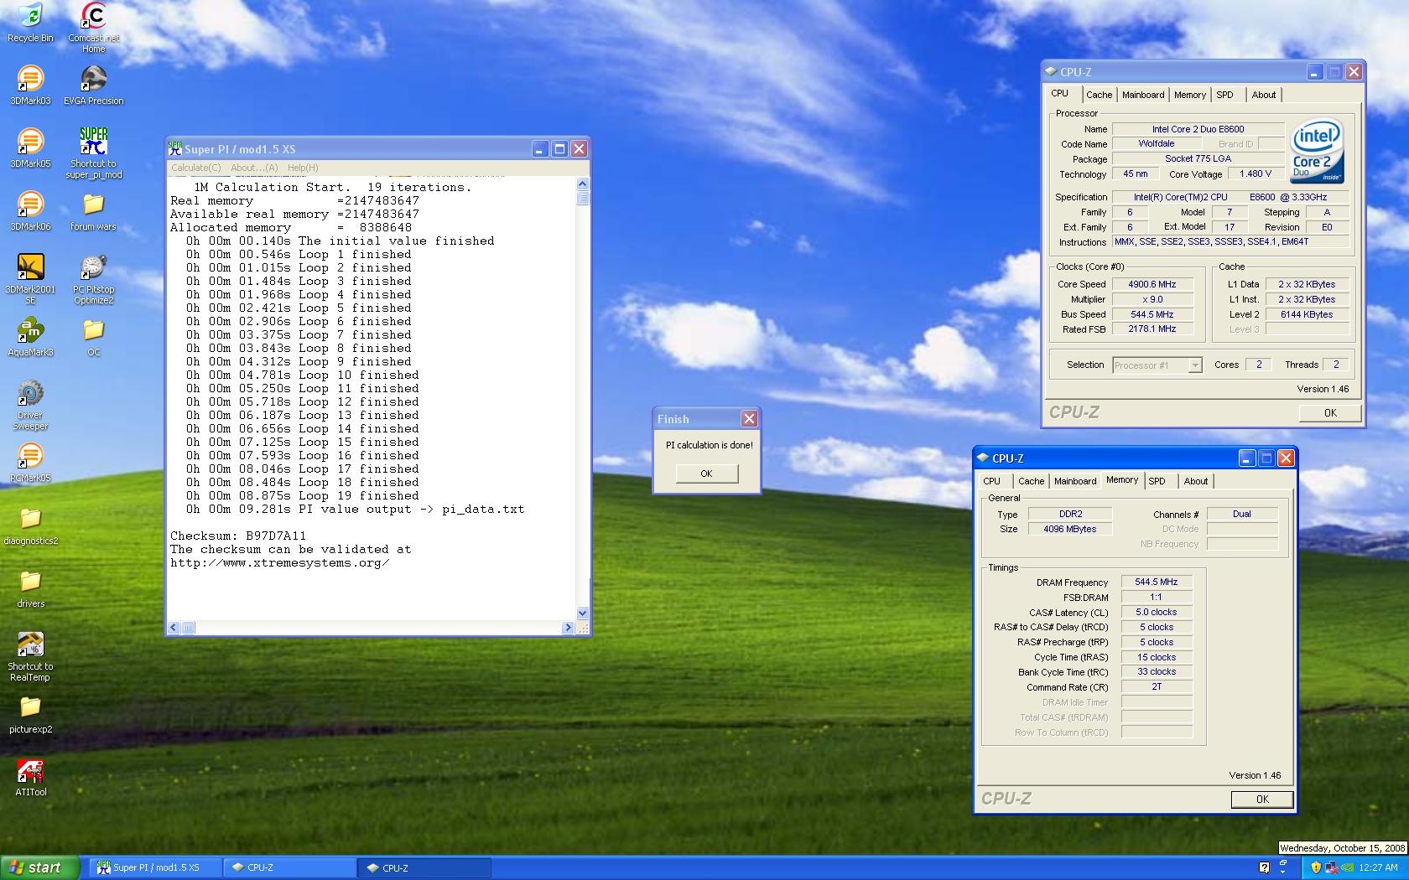Switch to Cache tab in upper CPU-Z
The height and width of the screenshot is (880, 1409).
(x=1099, y=95)
